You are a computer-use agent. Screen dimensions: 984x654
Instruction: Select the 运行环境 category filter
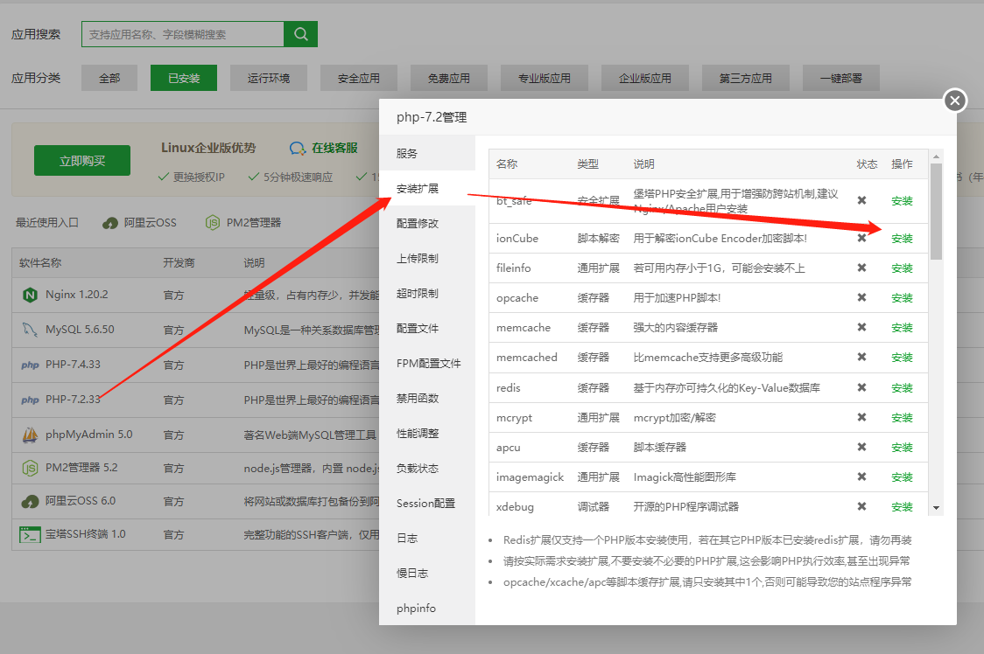pos(269,78)
